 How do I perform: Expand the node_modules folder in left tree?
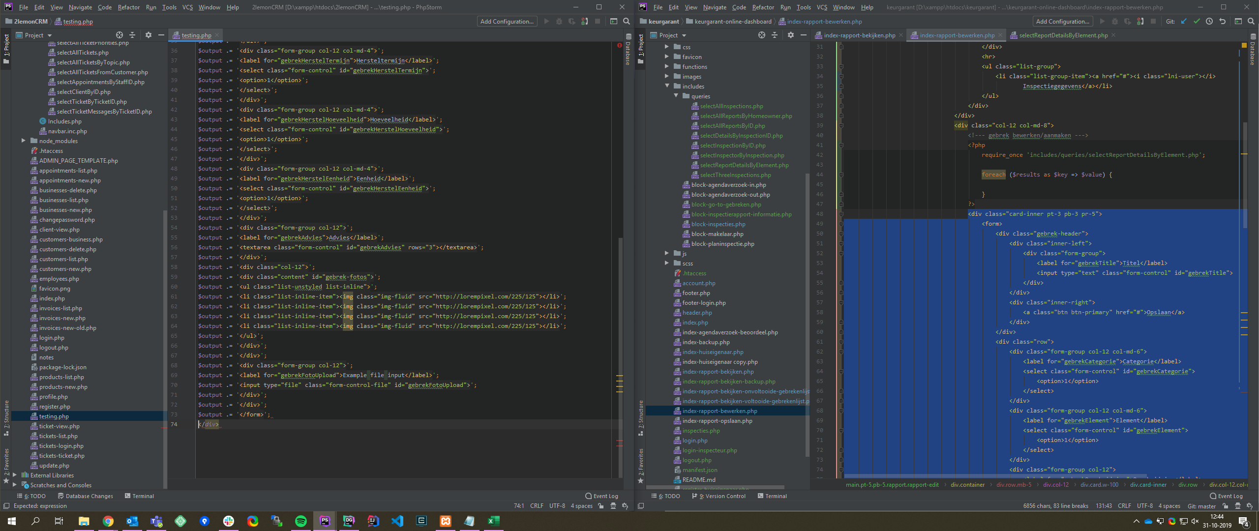coord(23,141)
